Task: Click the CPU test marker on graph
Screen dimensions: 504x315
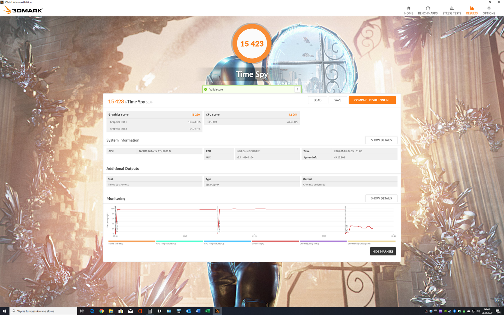Action: [x=345, y=220]
